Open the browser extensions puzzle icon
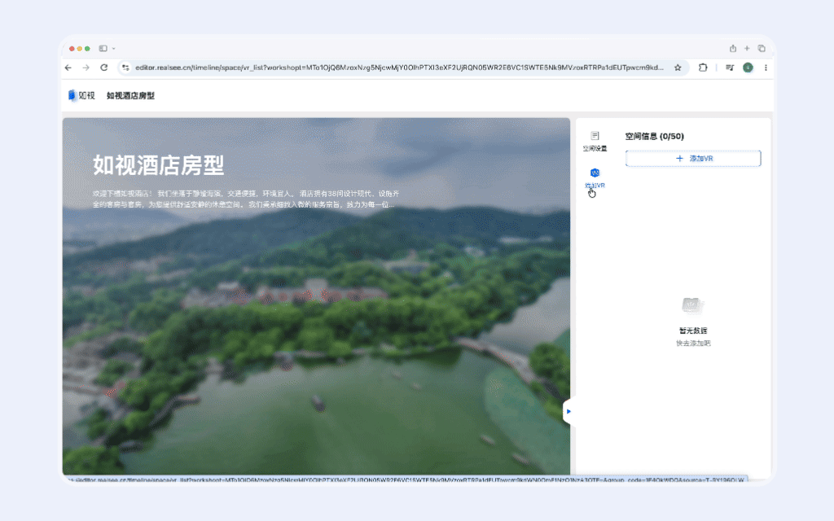 [703, 68]
